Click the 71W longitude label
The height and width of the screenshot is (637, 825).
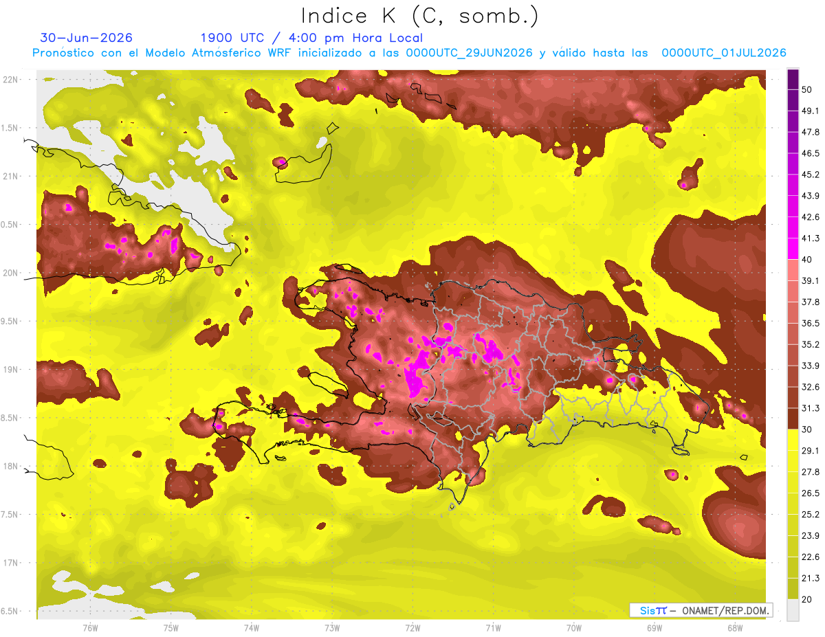point(493,627)
